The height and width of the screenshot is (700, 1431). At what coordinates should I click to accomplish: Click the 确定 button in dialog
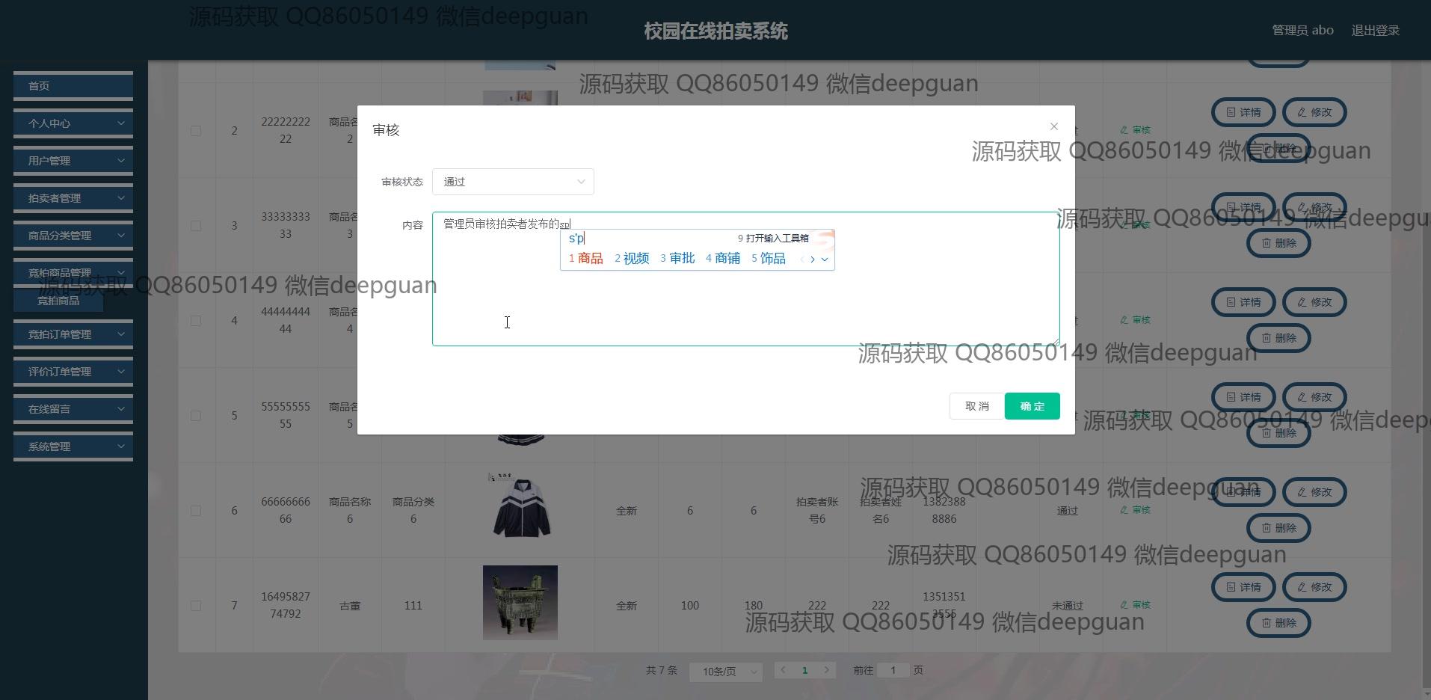(1032, 406)
